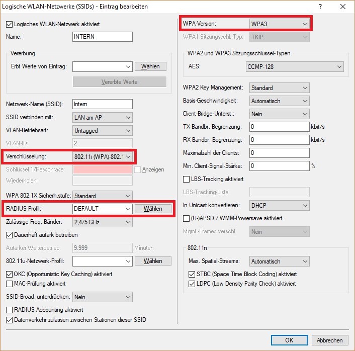
Task: Click the Maximalzahl der Clients field
Action: tap(279, 152)
